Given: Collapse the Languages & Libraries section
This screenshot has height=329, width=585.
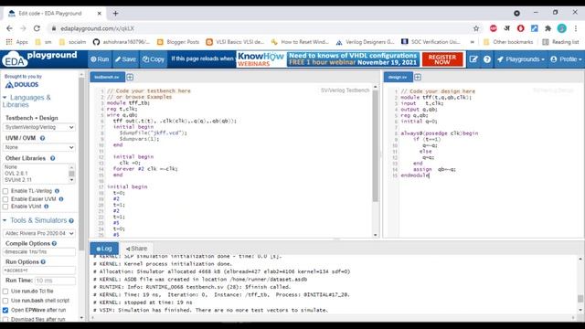Looking at the screenshot, I should pos(27,101).
